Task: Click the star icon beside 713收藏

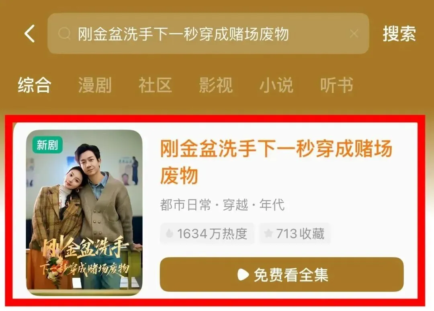Action: [x=268, y=233]
